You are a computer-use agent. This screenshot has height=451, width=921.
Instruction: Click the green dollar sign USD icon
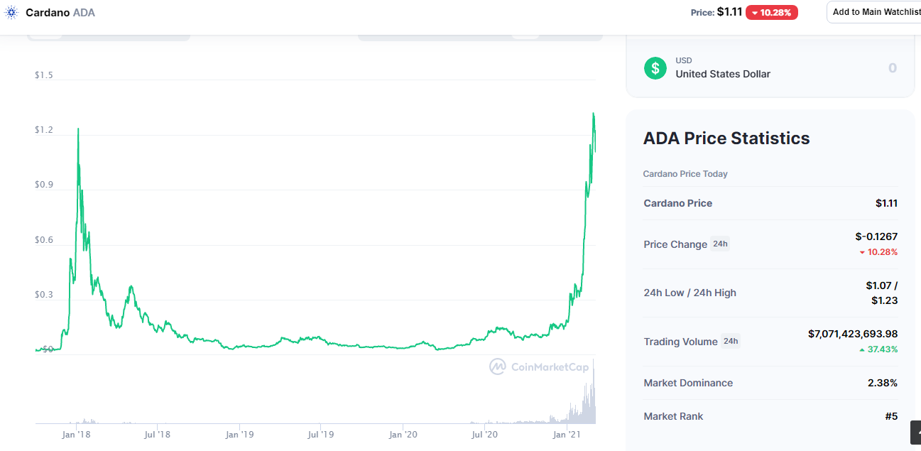655,68
